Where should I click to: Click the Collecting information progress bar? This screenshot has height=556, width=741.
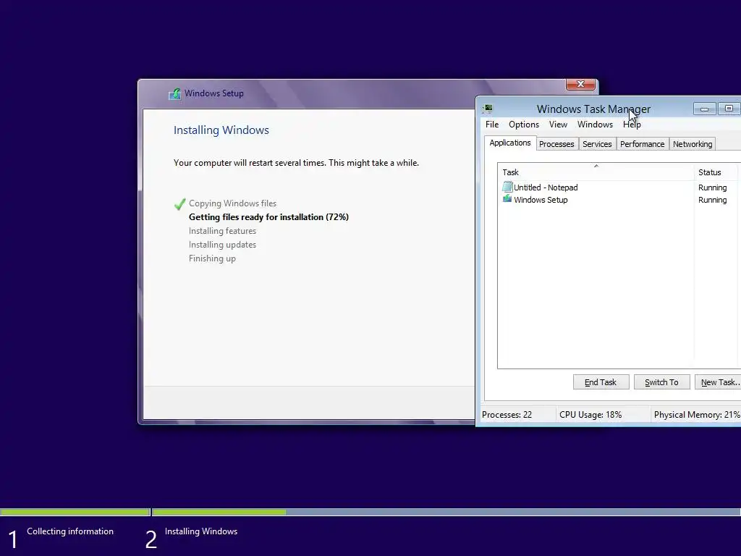click(x=75, y=512)
